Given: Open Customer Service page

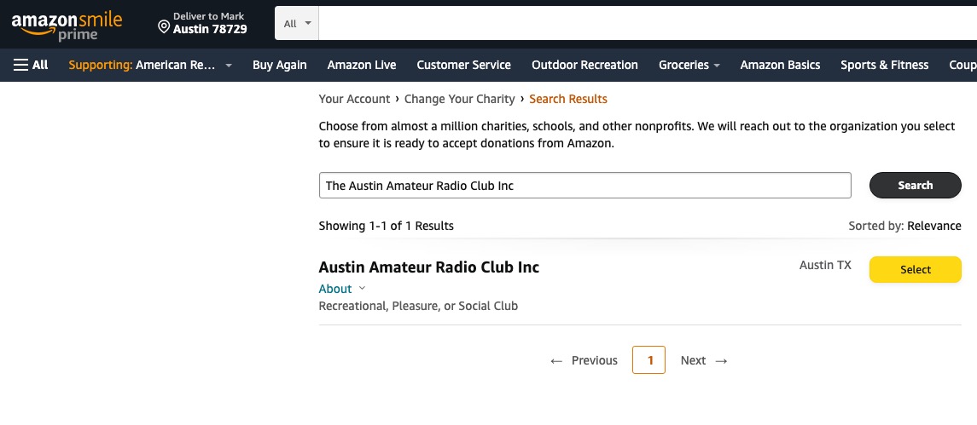Looking at the screenshot, I should 463,65.
